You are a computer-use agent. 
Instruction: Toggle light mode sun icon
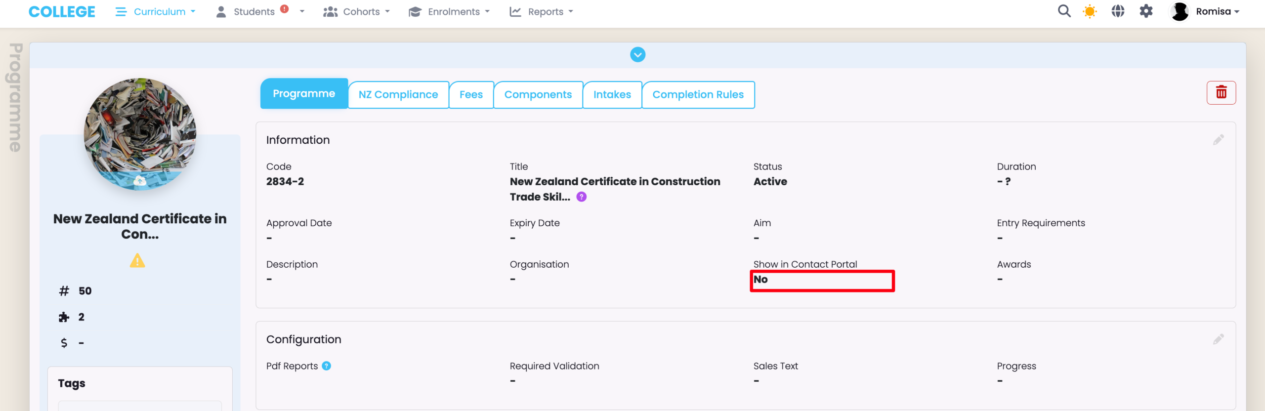pyautogui.click(x=1090, y=11)
